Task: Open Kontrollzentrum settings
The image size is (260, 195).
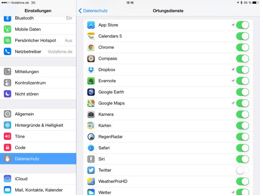Action: pos(38,83)
